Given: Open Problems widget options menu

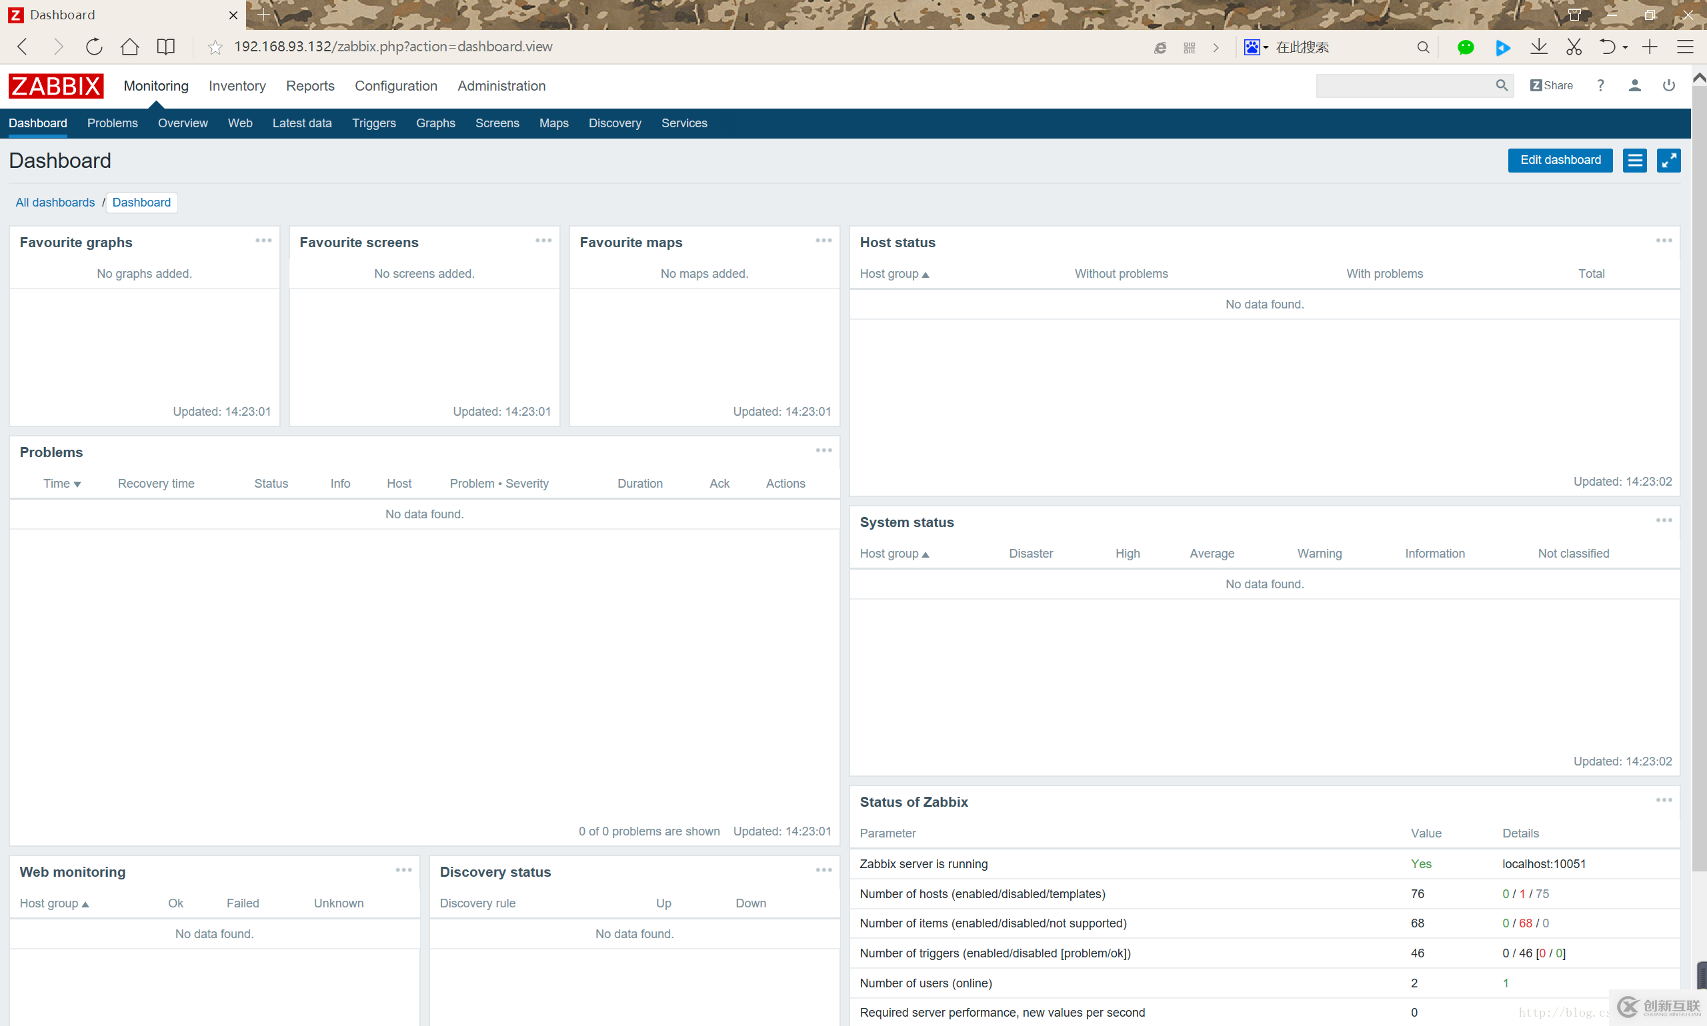Looking at the screenshot, I should point(823,450).
